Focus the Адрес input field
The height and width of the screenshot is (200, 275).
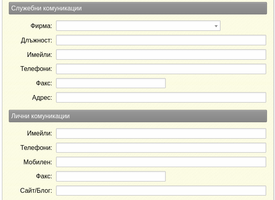pyautogui.click(x=161, y=97)
